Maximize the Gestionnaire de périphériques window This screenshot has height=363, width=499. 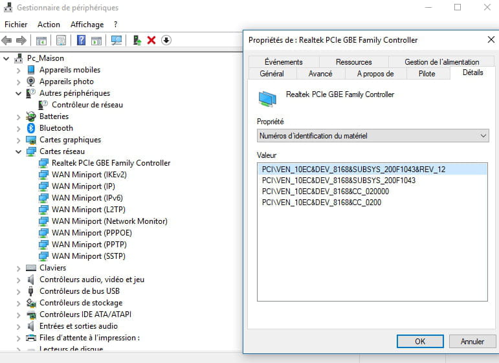pos(458,7)
